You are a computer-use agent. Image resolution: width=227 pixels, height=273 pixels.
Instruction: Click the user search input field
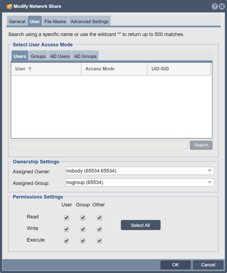click(x=99, y=145)
